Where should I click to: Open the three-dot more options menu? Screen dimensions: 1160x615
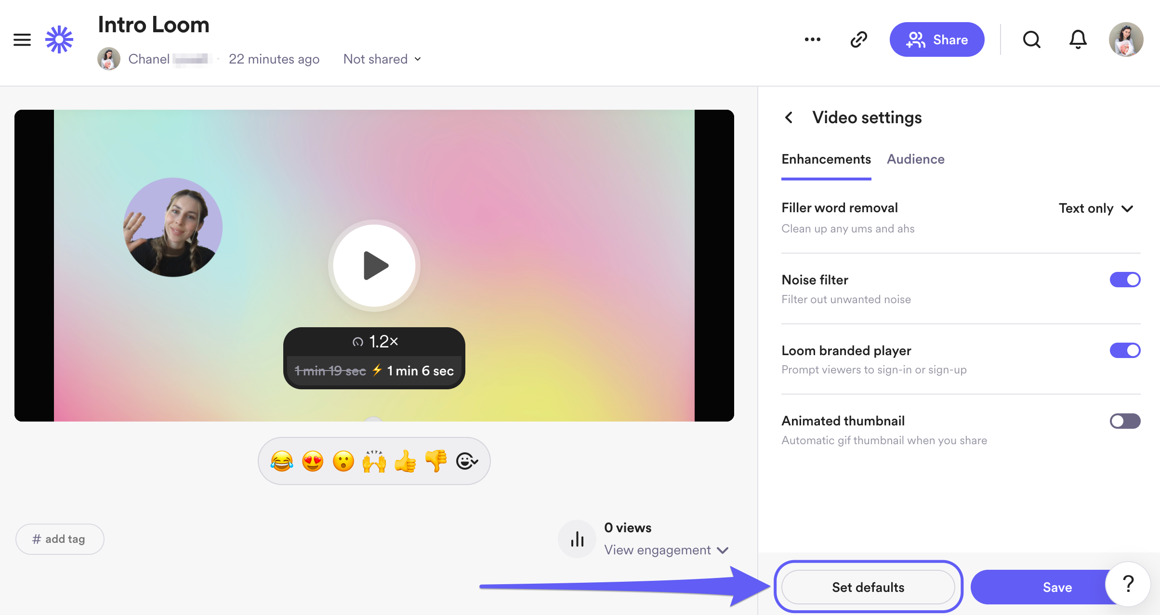coord(812,39)
